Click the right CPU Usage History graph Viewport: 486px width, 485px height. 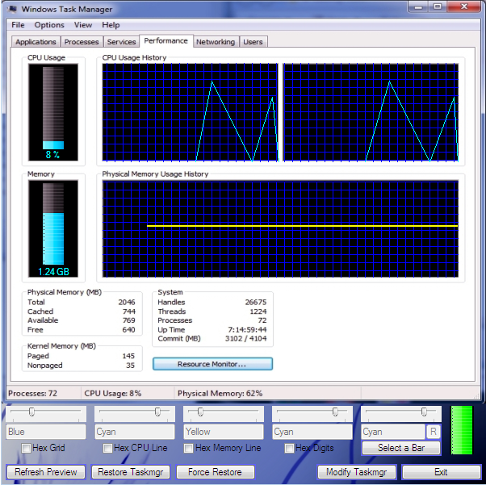pyautogui.click(x=371, y=112)
